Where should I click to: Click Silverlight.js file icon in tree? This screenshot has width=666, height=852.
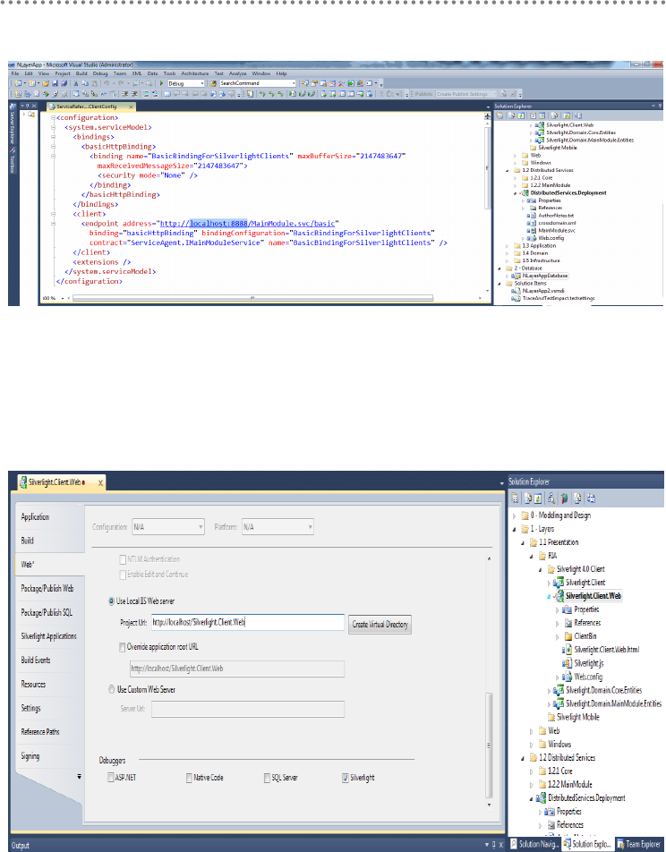click(567, 663)
